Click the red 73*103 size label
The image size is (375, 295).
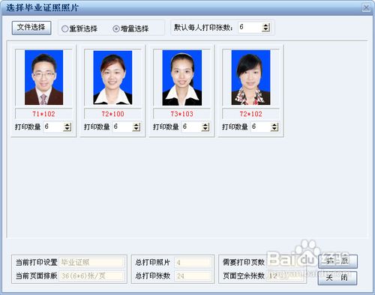181,114
